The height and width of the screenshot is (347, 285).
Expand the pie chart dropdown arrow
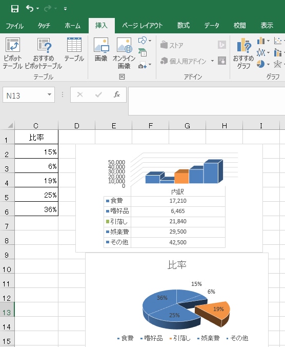pyautogui.click(x=268, y=64)
